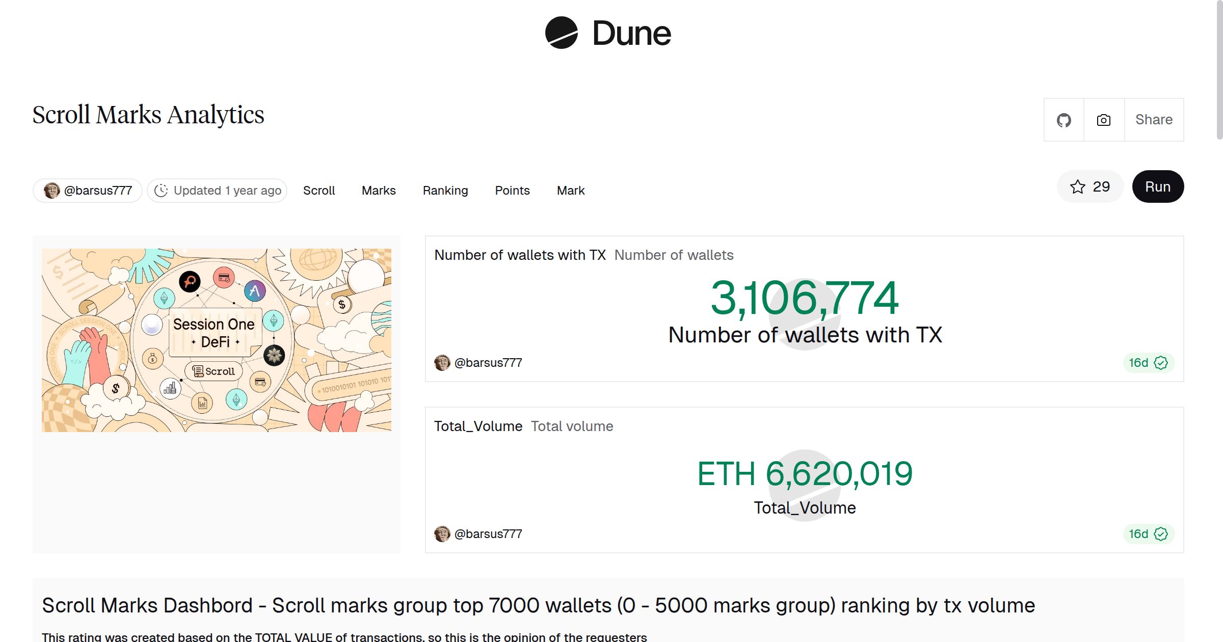Image resolution: width=1223 pixels, height=642 pixels.
Task: Open the GitHub repository icon
Action: tap(1064, 119)
